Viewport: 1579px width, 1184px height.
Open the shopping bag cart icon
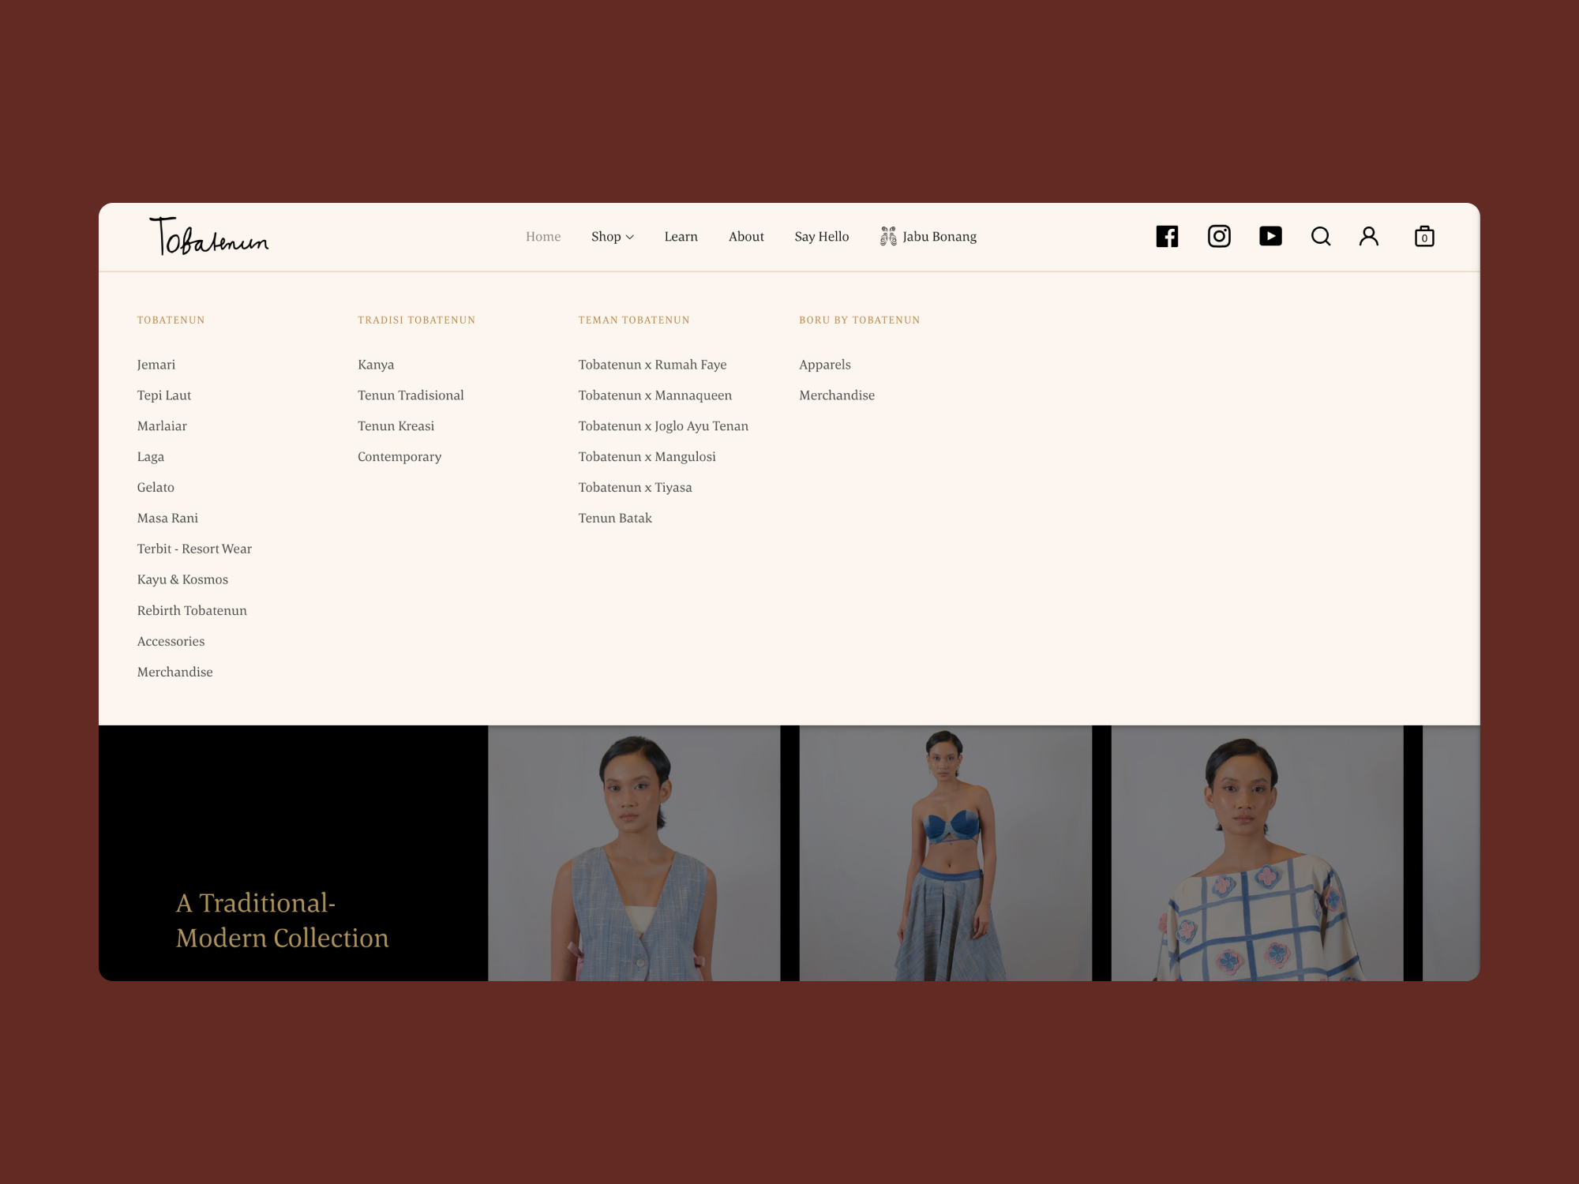(1424, 236)
